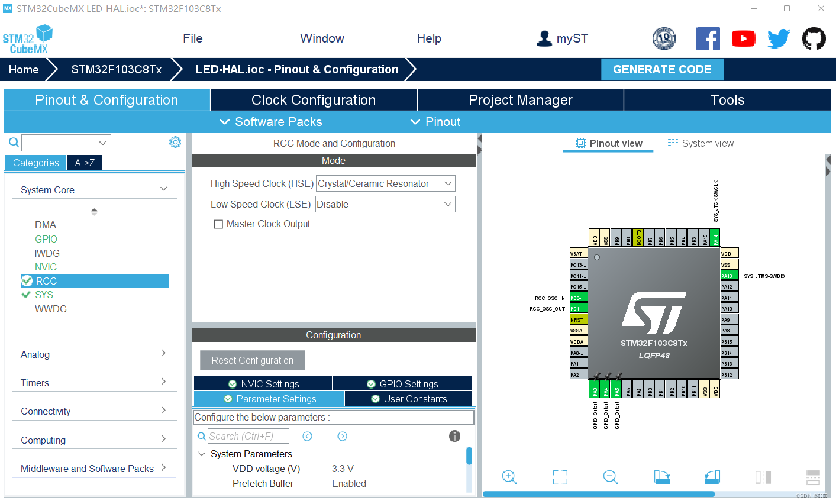The width and height of the screenshot is (836, 504).
Task: Toggle the side-by-side split view icon
Action: coord(763,477)
